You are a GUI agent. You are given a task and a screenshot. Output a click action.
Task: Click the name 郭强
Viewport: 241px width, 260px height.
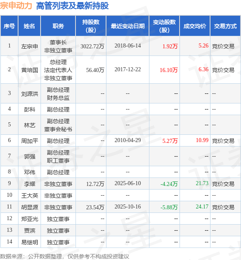coord(29,157)
